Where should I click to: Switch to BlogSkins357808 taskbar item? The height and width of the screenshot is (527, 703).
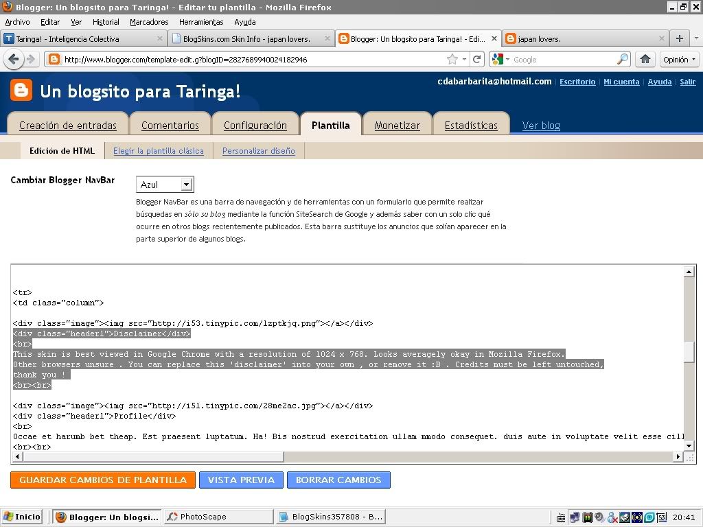click(x=330, y=517)
